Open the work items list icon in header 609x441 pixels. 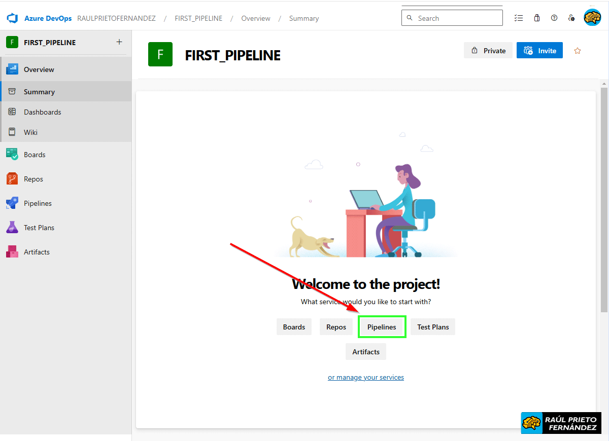click(x=518, y=18)
